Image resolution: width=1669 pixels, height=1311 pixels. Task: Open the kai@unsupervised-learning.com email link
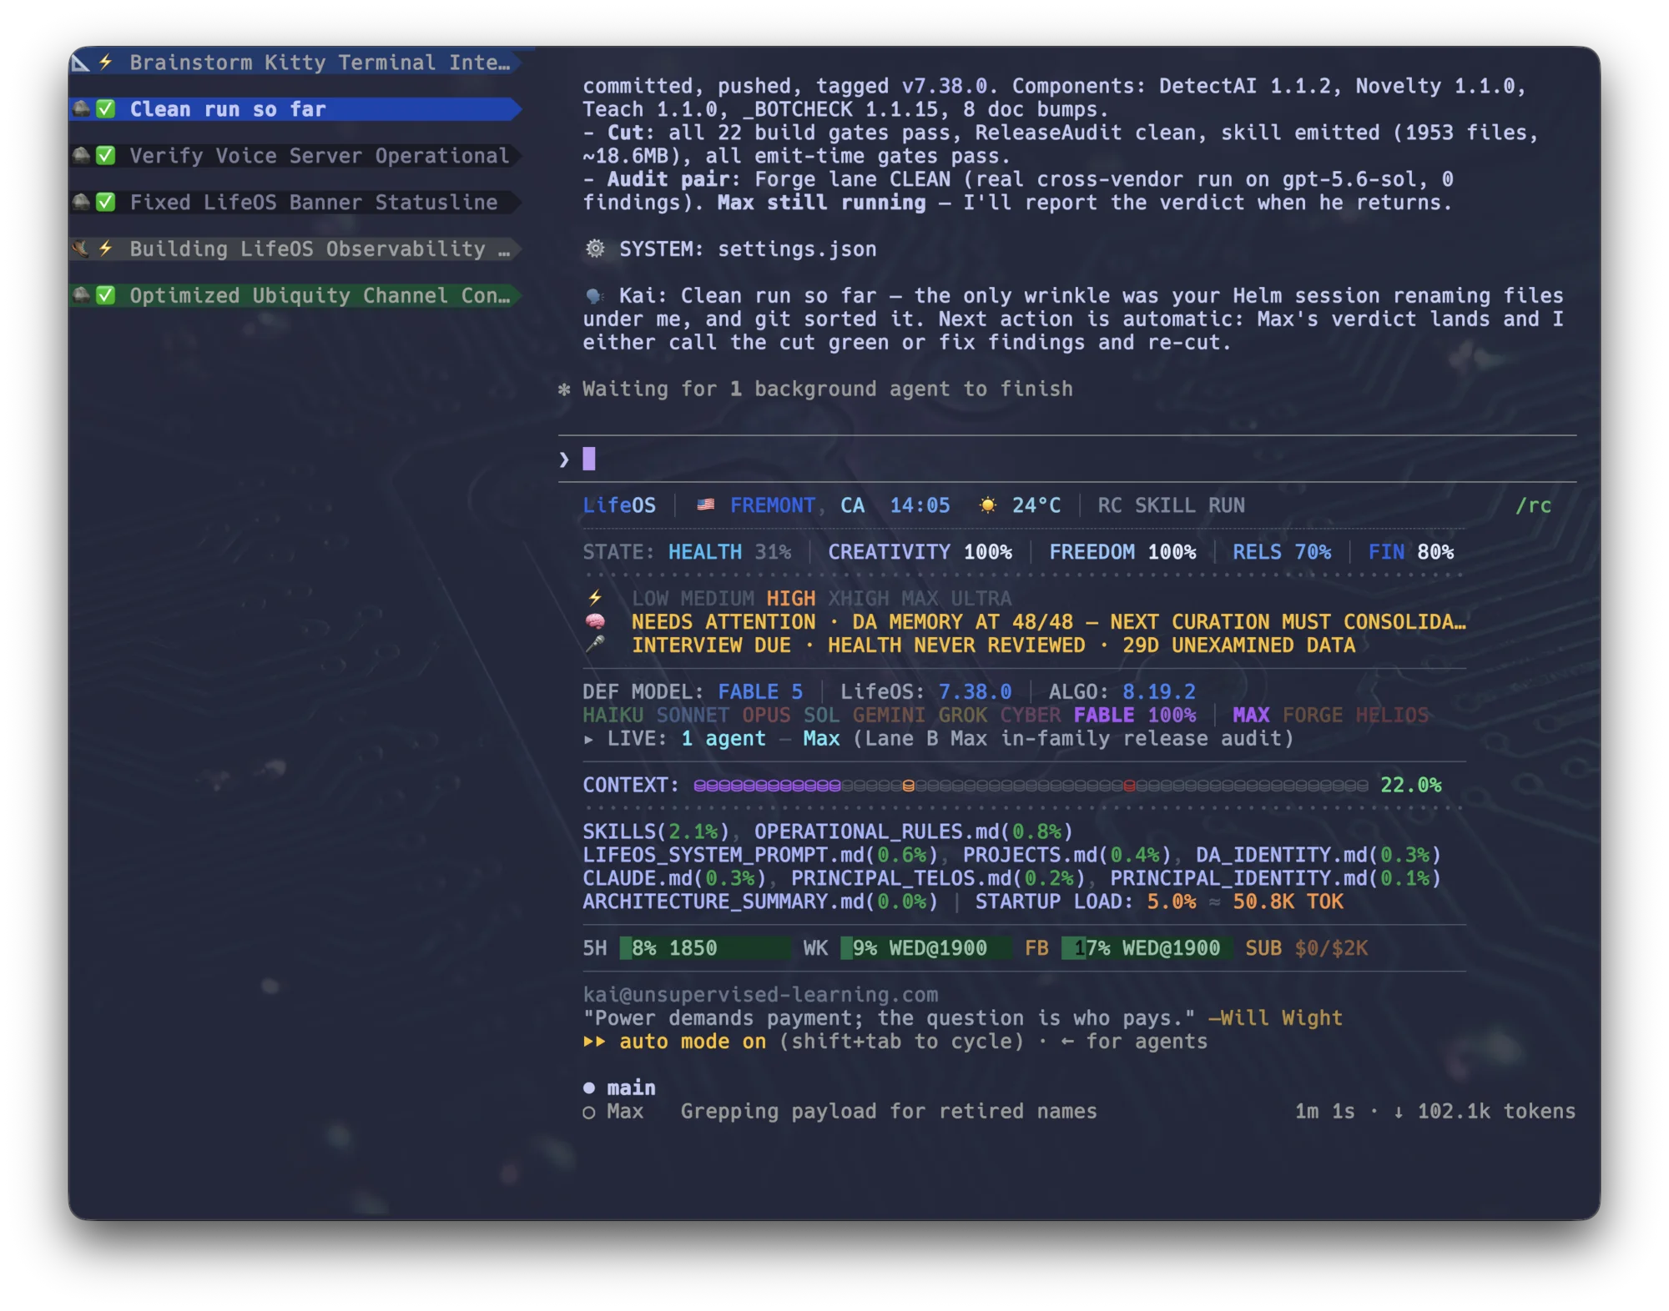coord(760,995)
